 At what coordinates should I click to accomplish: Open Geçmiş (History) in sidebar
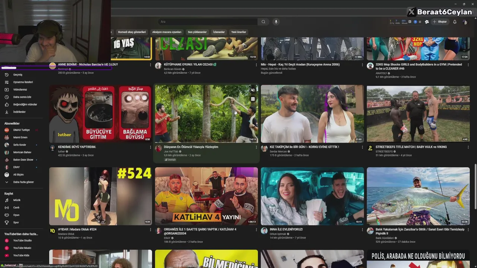[18, 75]
